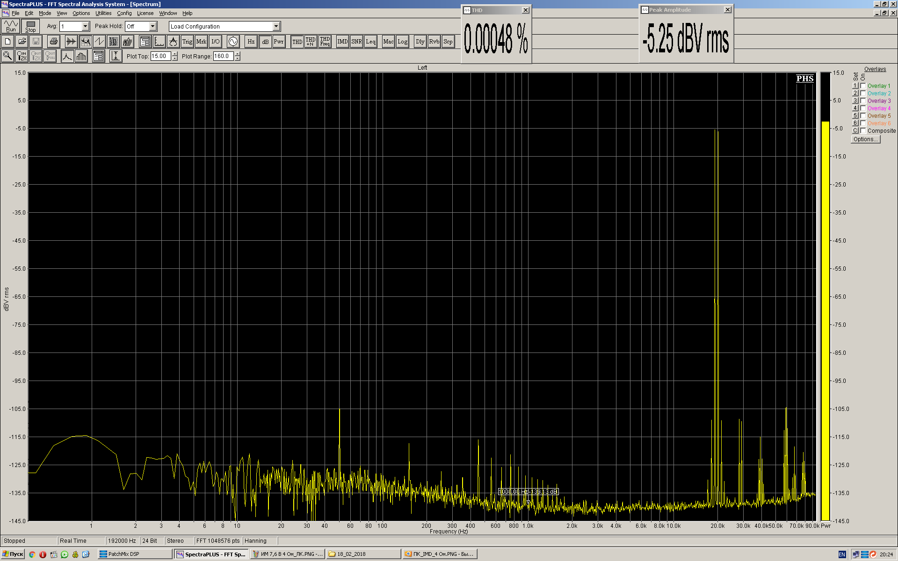This screenshot has width=898, height=561.
Task: Toggle the THD measurement utility
Action: [x=297, y=42]
